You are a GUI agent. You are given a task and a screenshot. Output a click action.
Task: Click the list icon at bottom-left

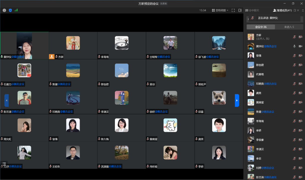(4, 164)
